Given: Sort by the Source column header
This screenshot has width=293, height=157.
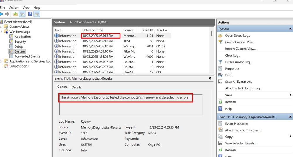Looking at the screenshot, I should [130, 30].
